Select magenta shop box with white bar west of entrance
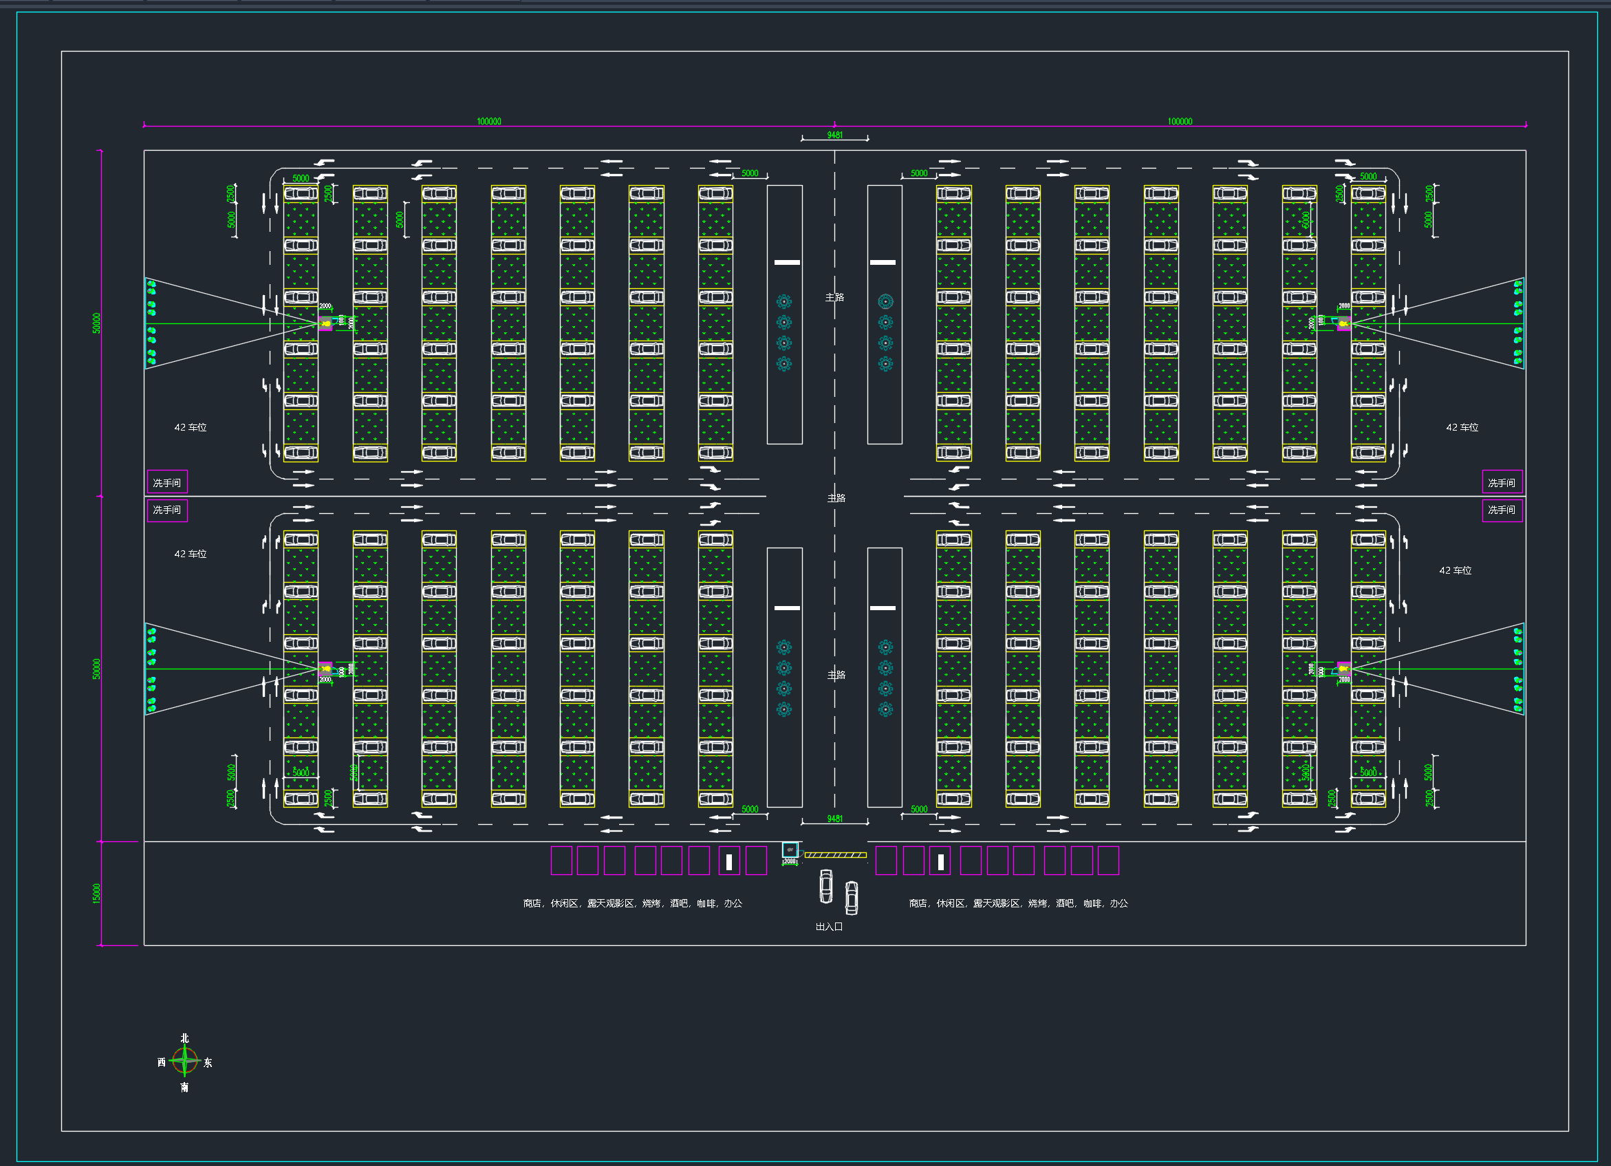Image resolution: width=1611 pixels, height=1166 pixels. [x=728, y=861]
